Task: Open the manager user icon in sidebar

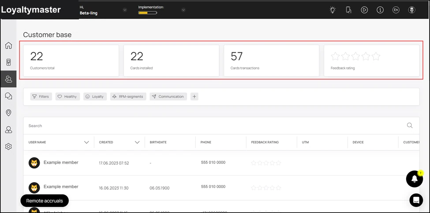Action: 8,130
